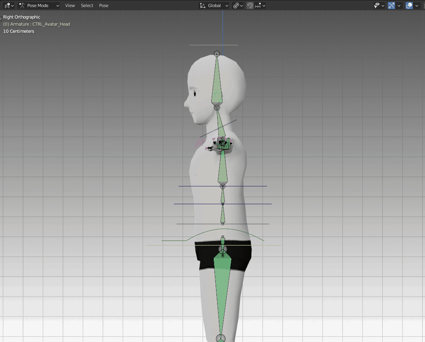Open overlay options dropdown arrow
The height and width of the screenshot is (342, 425).
[x=417, y=6]
